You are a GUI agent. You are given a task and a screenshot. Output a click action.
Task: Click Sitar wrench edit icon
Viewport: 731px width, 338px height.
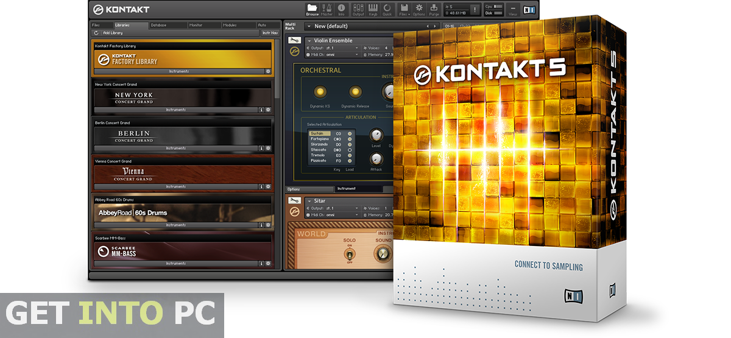(x=294, y=201)
